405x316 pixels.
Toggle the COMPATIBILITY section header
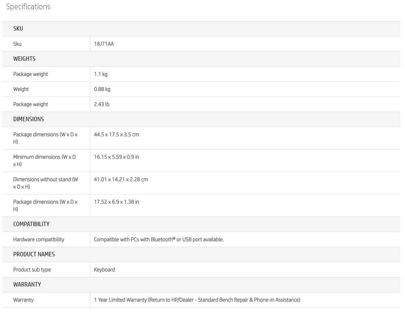pos(31,224)
